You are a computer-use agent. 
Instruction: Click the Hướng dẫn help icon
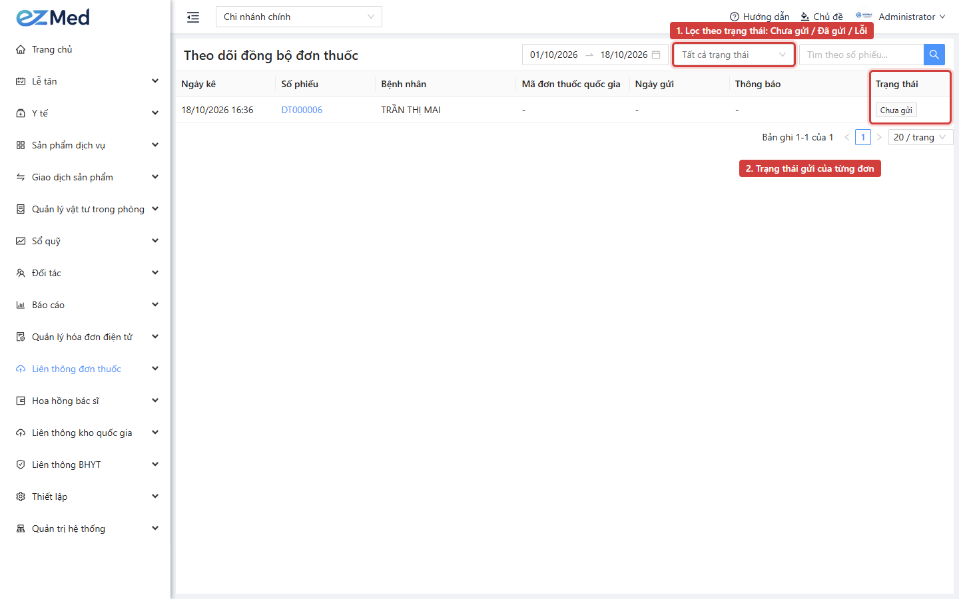click(x=735, y=17)
